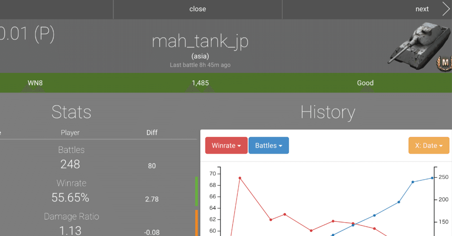Click the Diff column header

point(152,132)
